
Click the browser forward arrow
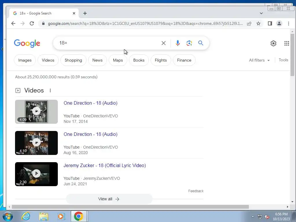click(23, 23)
